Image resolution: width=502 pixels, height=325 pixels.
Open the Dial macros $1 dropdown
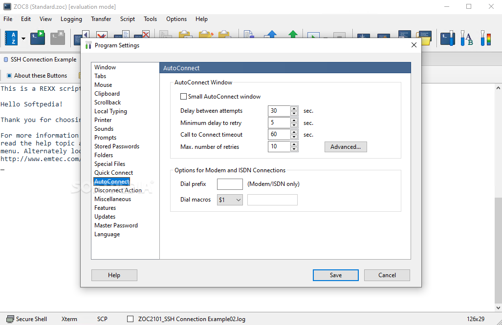230,200
